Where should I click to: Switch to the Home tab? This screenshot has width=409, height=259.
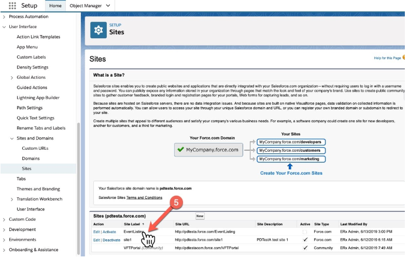55,6
